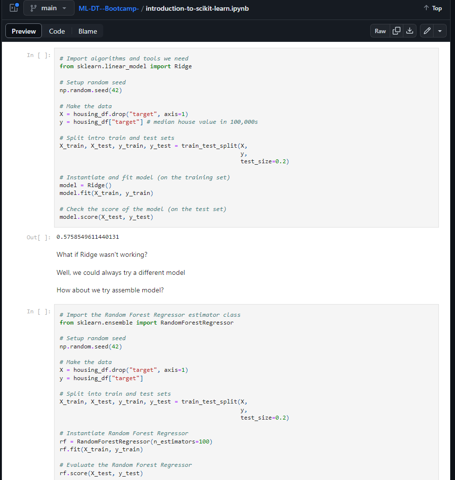Click the dropdown triangle beside main
The width and height of the screenshot is (455, 480).
click(64, 8)
